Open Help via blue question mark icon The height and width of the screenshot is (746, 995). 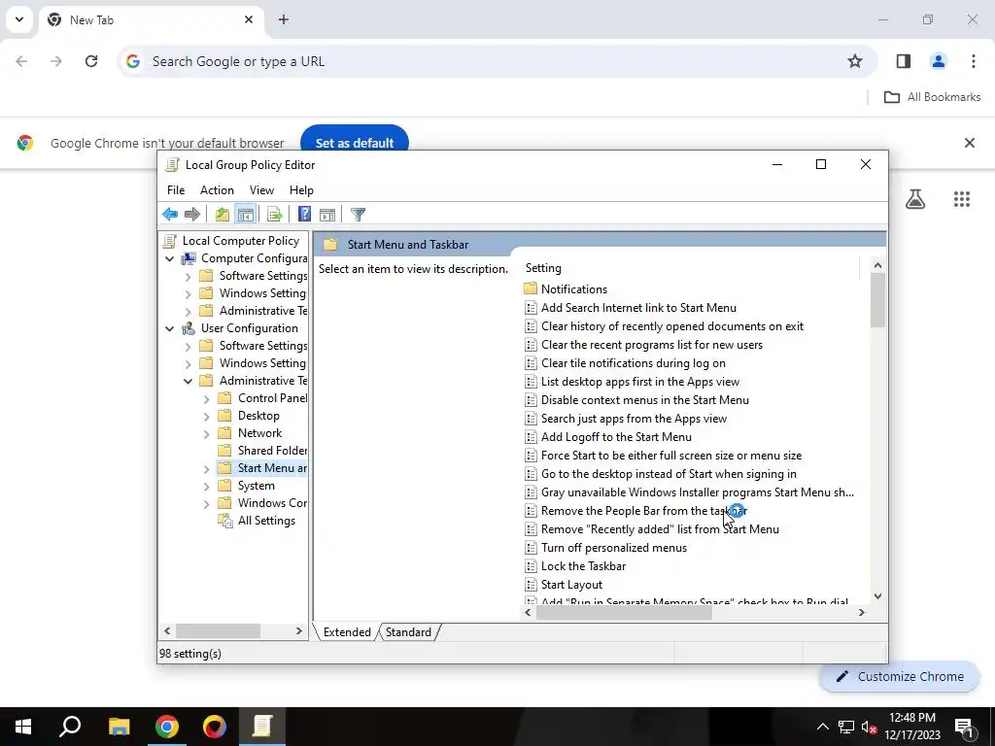pos(304,215)
